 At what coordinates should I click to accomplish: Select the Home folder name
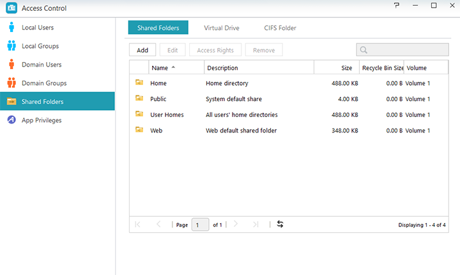(158, 83)
